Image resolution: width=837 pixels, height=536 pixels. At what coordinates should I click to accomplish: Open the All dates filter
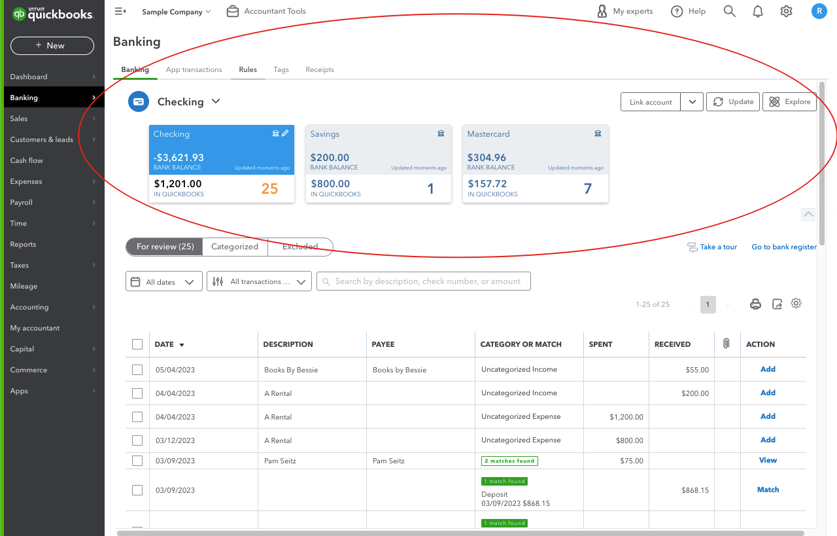click(163, 282)
